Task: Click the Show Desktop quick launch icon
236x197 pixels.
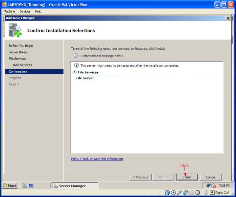Action: 31,186
